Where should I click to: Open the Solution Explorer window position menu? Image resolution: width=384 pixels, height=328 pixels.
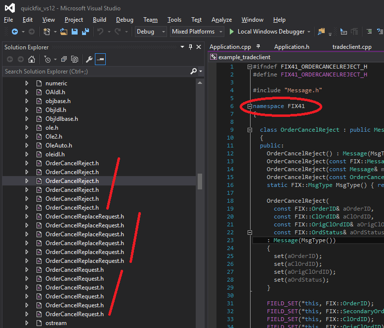pyautogui.click(x=182, y=47)
